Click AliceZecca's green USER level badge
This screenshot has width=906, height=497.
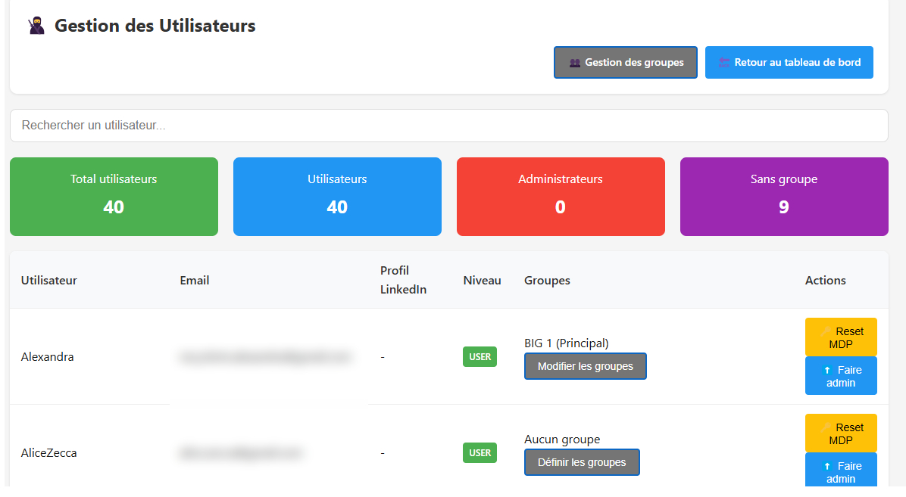pyautogui.click(x=480, y=453)
